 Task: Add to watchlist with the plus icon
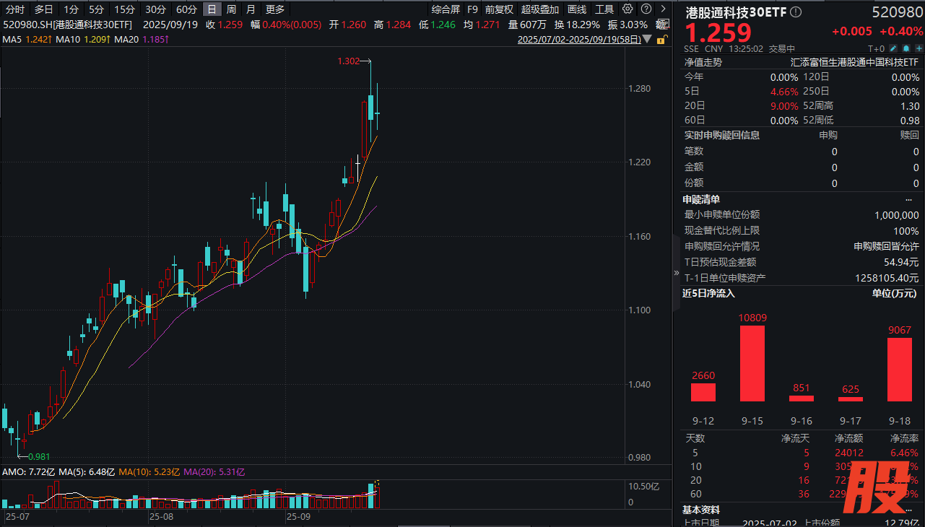pos(919,48)
